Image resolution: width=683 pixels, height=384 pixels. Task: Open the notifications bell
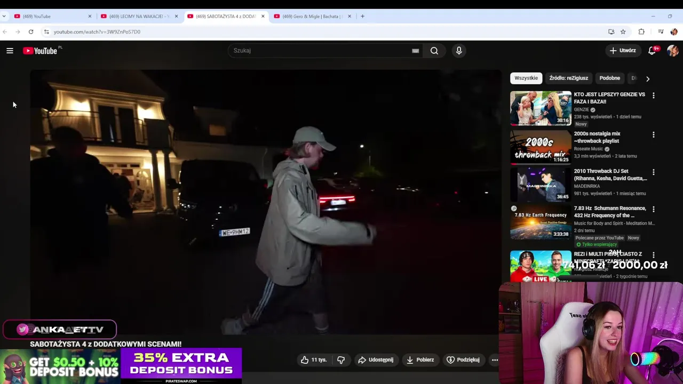[652, 51]
